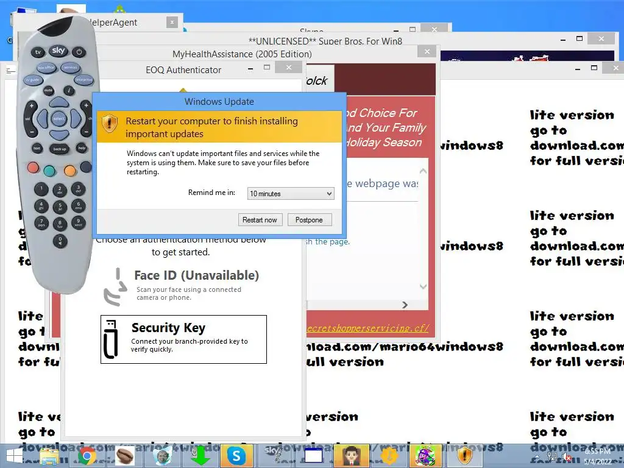Tap volume plus on the remote

[x=31, y=106]
